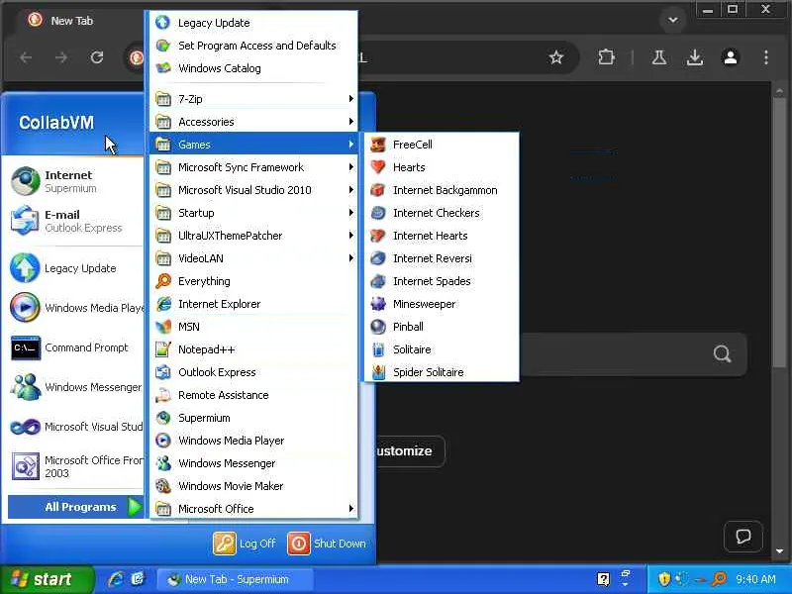Open Microsoft Office 2003 item in Start menu

(76, 466)
